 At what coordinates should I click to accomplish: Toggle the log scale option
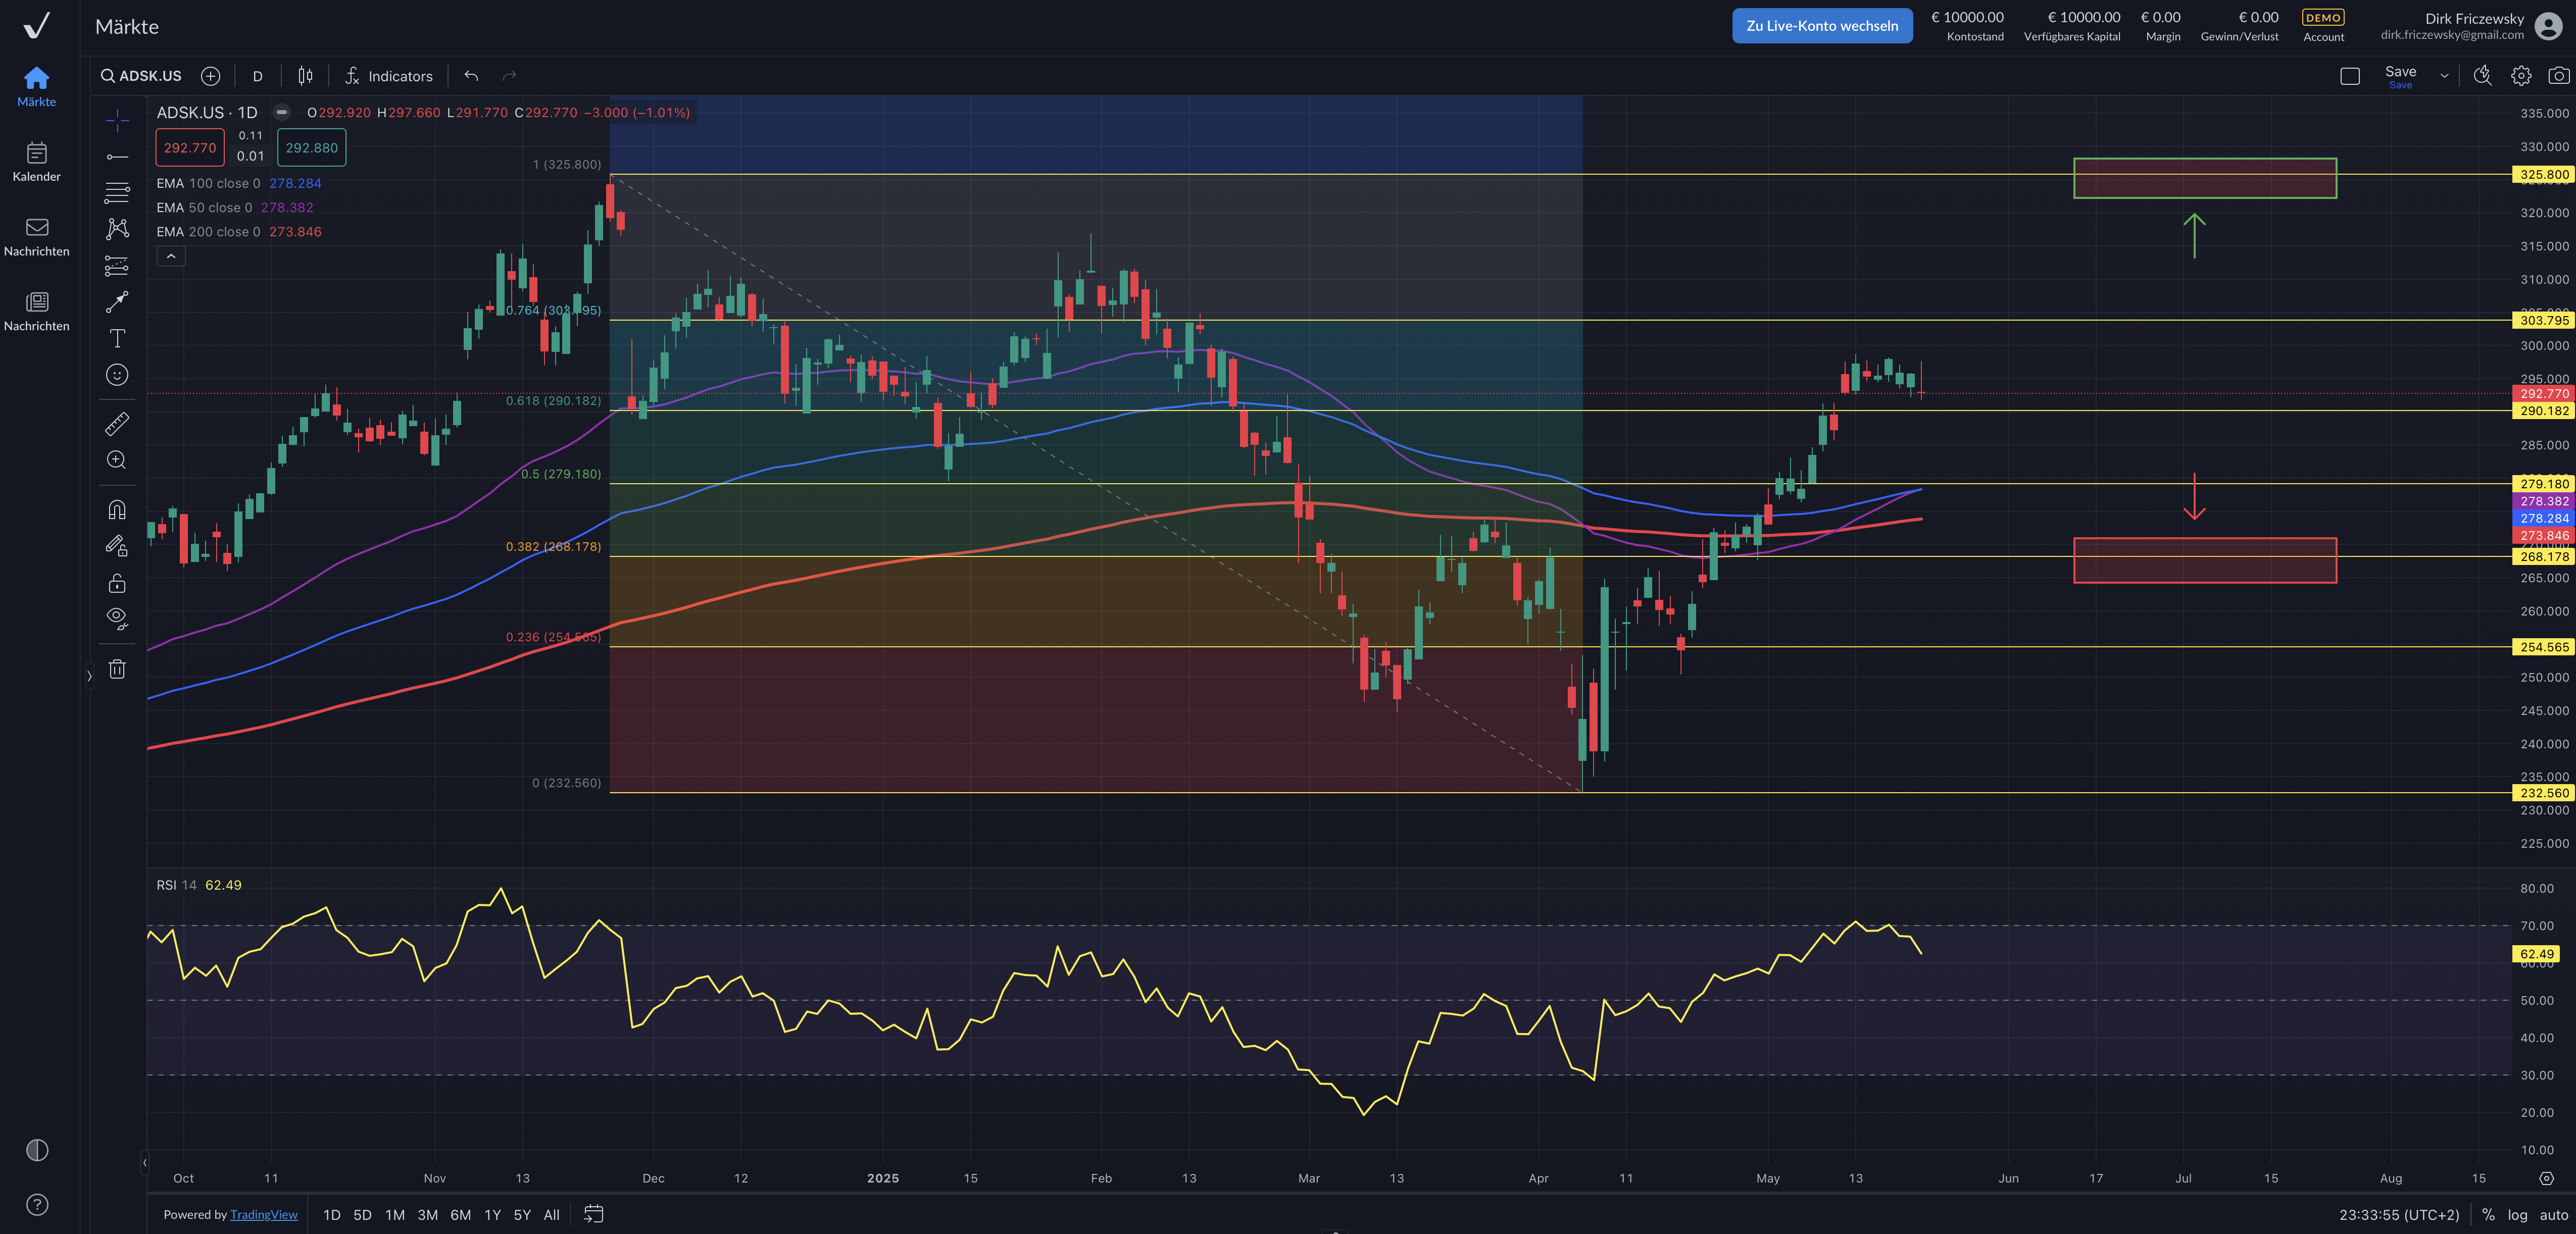[2517, 1215]
